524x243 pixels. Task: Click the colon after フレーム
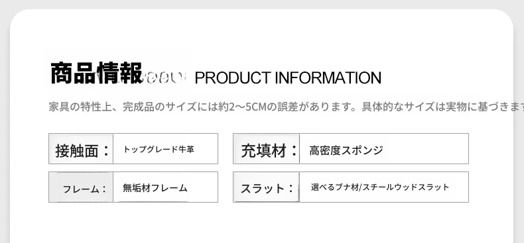(103, 189)
